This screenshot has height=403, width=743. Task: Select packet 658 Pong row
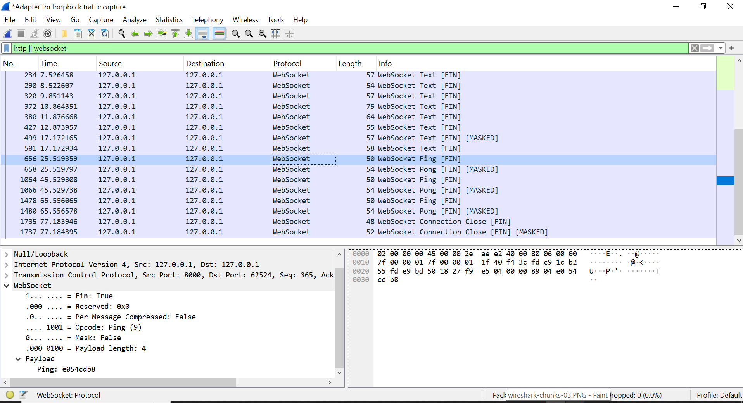[358, 169]
